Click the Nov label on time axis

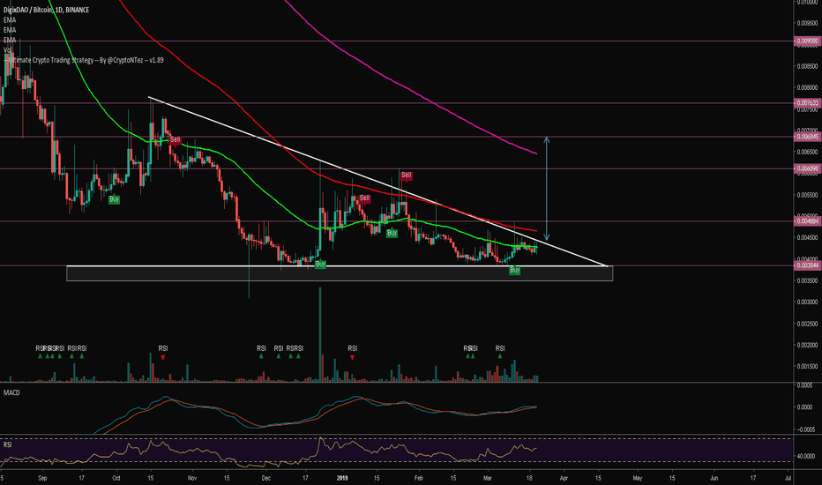[192, 478]
